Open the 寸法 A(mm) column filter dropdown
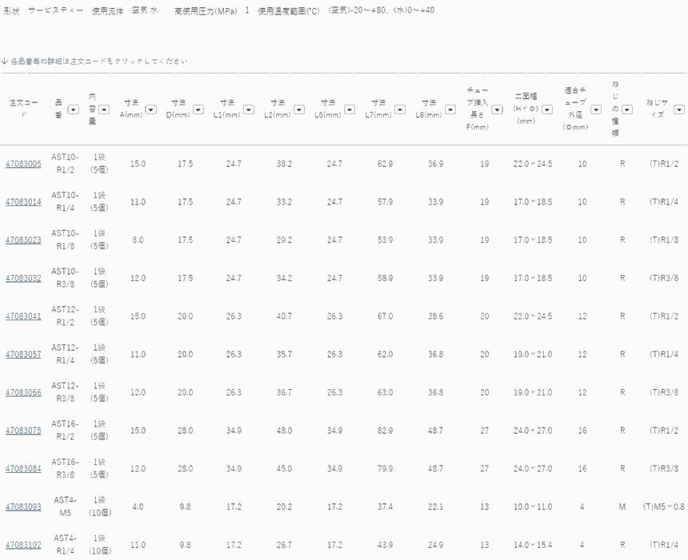 pyautogui.click(x=150, y=109)
